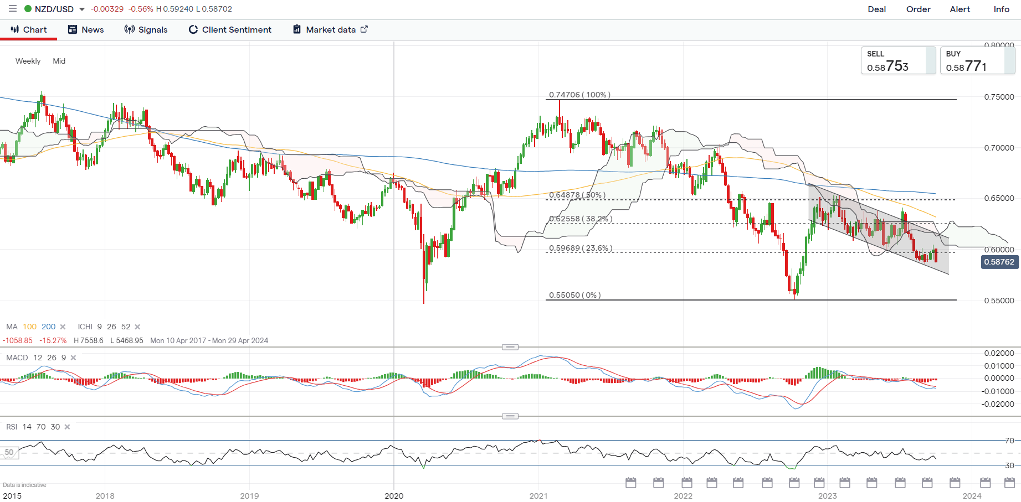Click the BUY price 0.58771 button
1021x502 pixels.
pyautogui.click(x=977, y=60)
